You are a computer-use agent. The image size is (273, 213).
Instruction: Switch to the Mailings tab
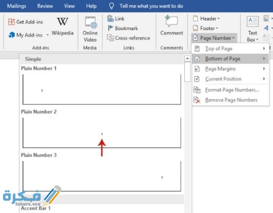pyautogui.click(x=17, y=6)
